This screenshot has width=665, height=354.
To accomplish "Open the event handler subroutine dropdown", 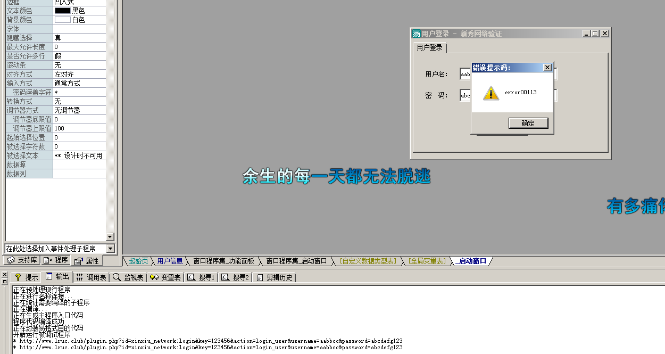I will click(110, 249).
